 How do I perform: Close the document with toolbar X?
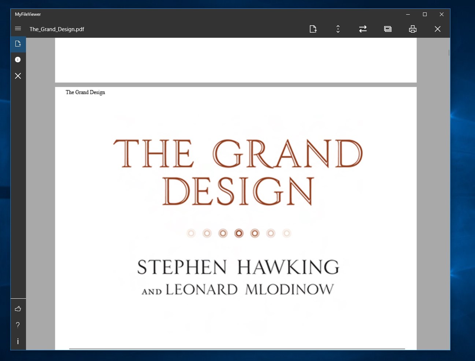[438, 29]
